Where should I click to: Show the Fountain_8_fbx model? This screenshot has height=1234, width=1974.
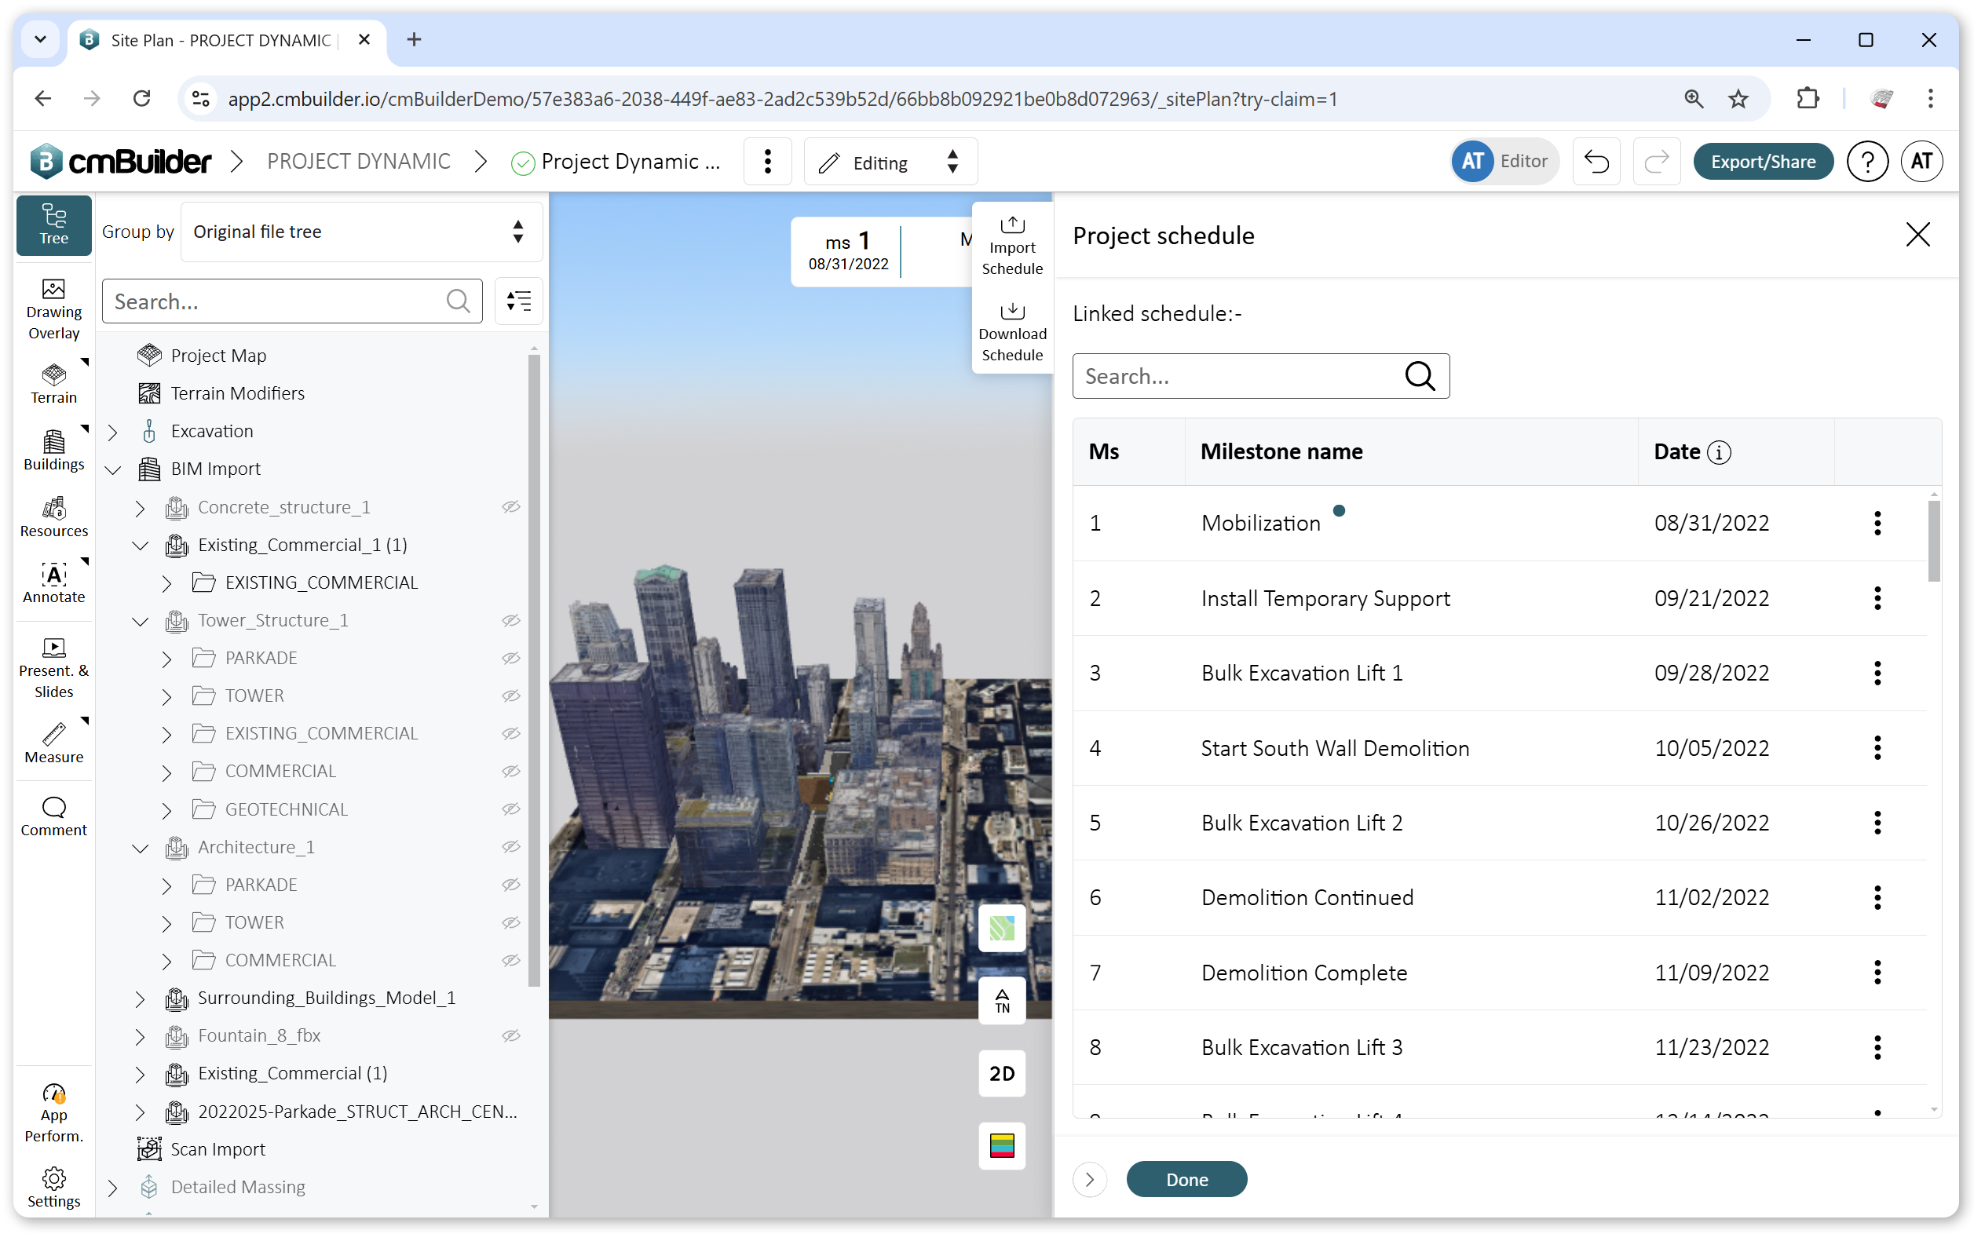click(511, 1035)
